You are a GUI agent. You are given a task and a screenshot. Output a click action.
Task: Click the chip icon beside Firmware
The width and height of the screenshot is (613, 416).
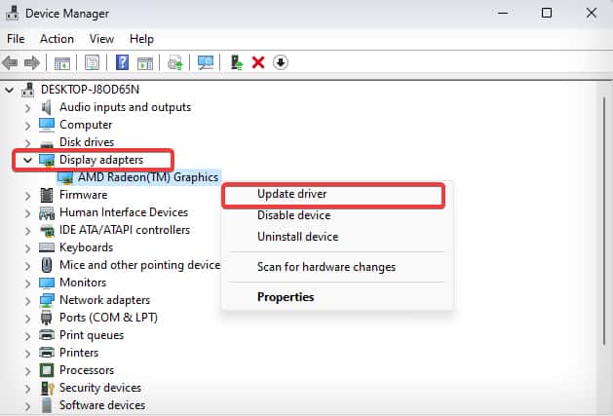click(x=47, y=195)
